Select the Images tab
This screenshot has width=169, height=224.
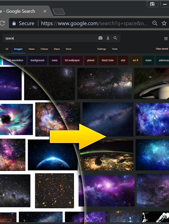point(18,49)
